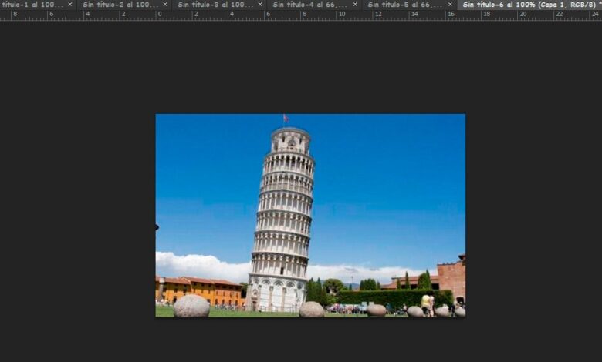Close the Sin título-2 tab

[x=165, y=5]
